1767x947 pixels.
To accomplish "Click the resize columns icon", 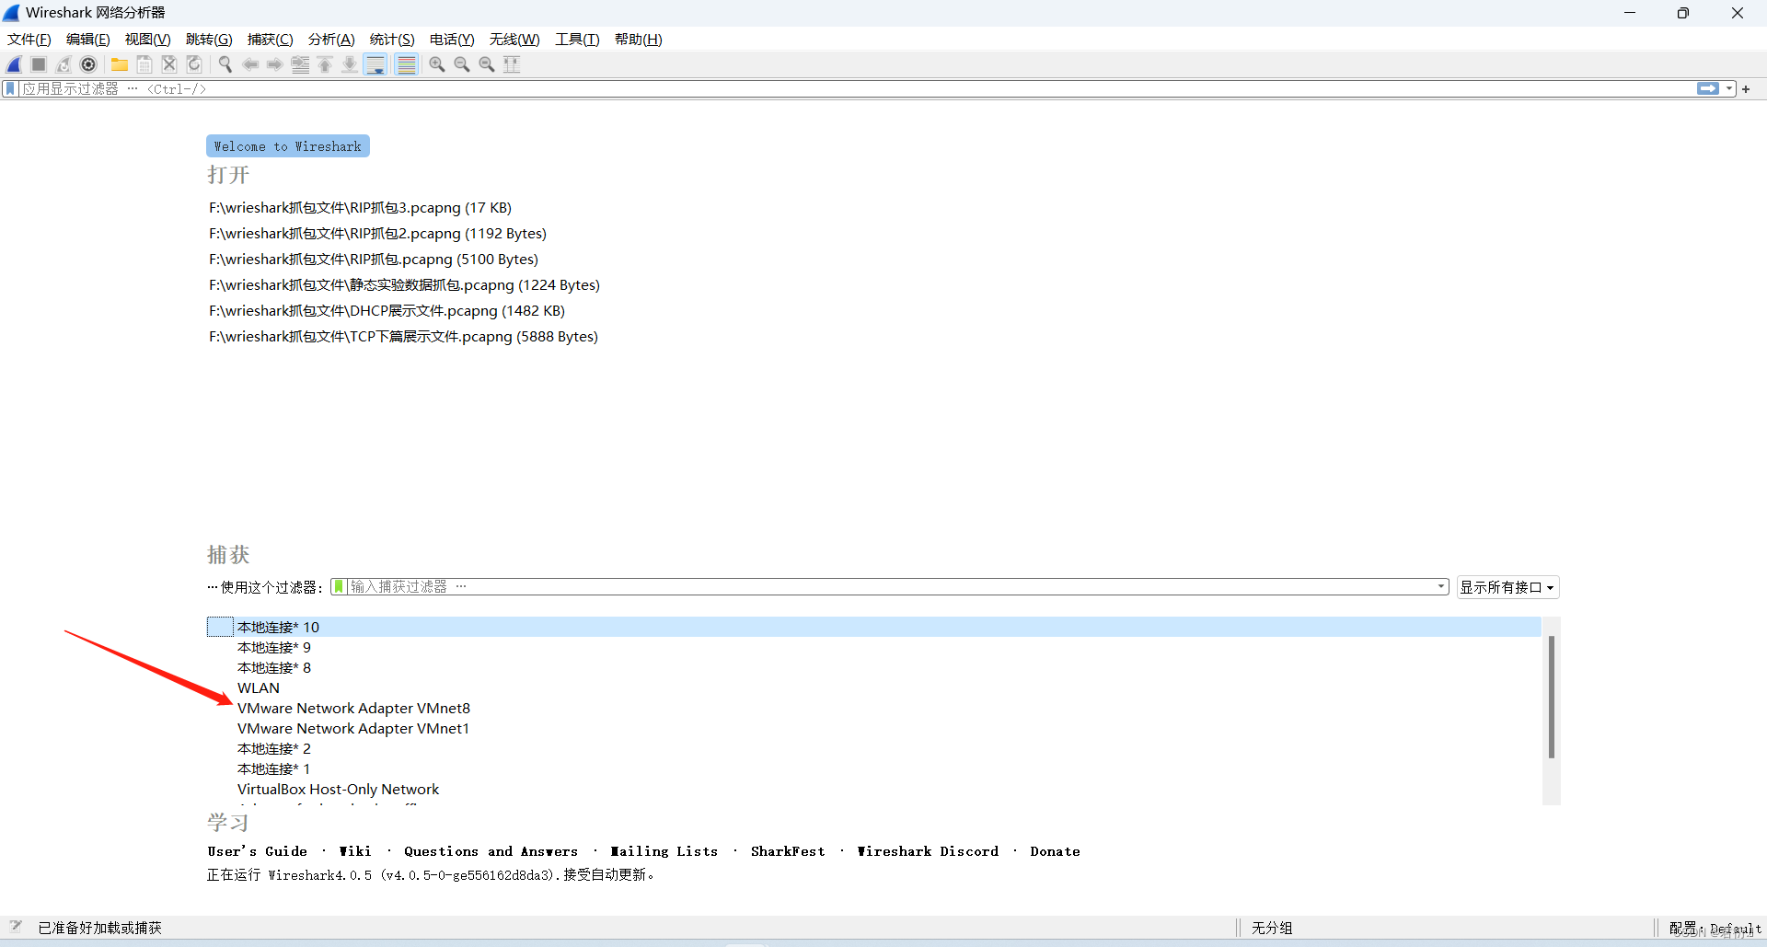I will coord(512,64).
